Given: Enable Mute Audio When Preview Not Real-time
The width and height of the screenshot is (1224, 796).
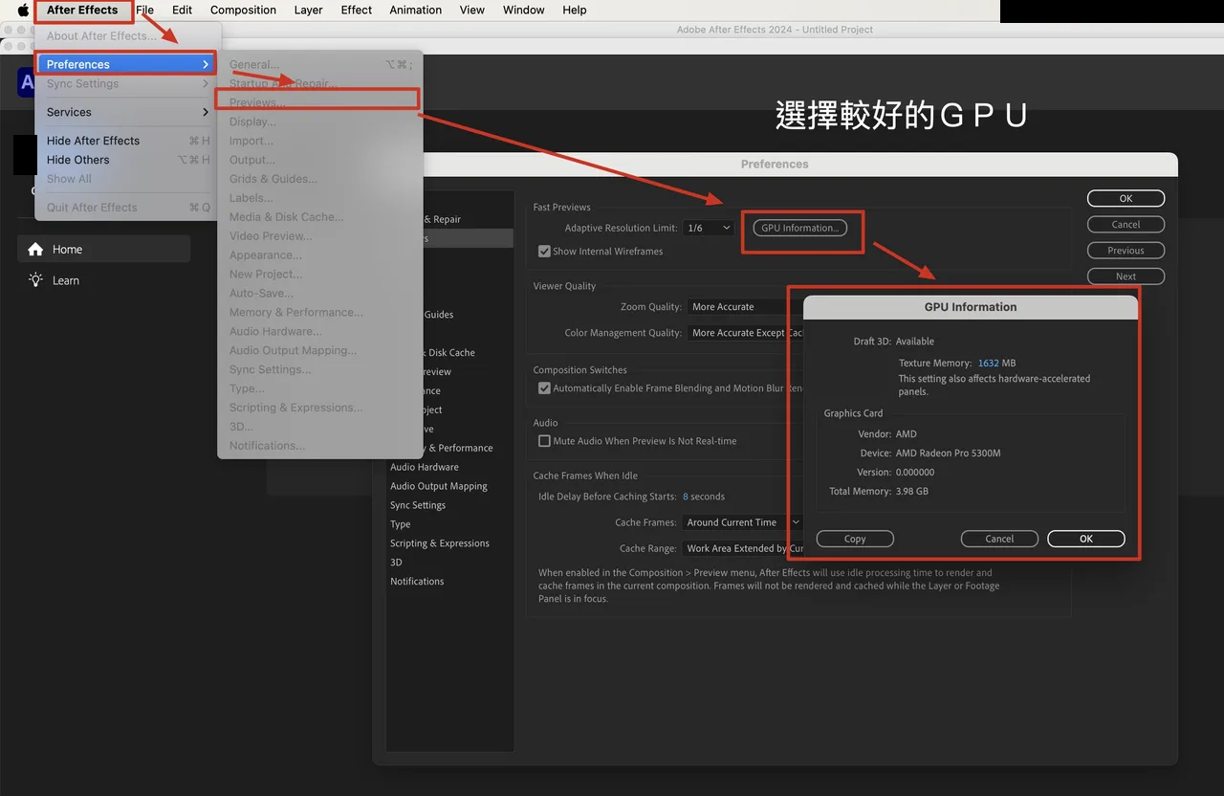Looking at the screenshot, I should pyautogui.click(x=544, y=441).
